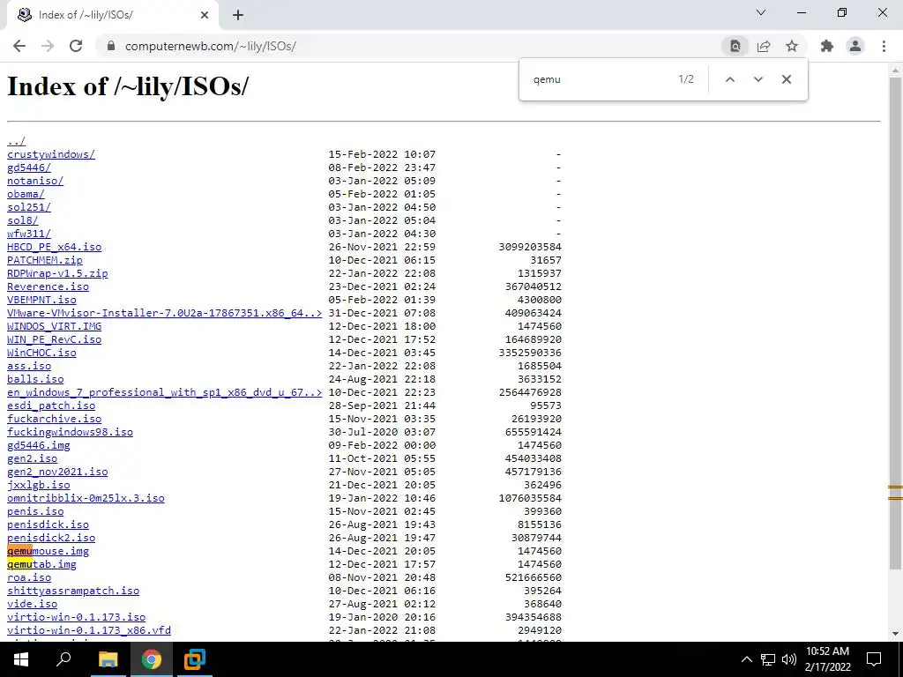Download virtio-win-0.1.173.iso
903x677 pixels.
pos(76,618)
